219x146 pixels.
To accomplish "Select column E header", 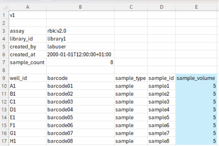I will click(x=196, y=7).
